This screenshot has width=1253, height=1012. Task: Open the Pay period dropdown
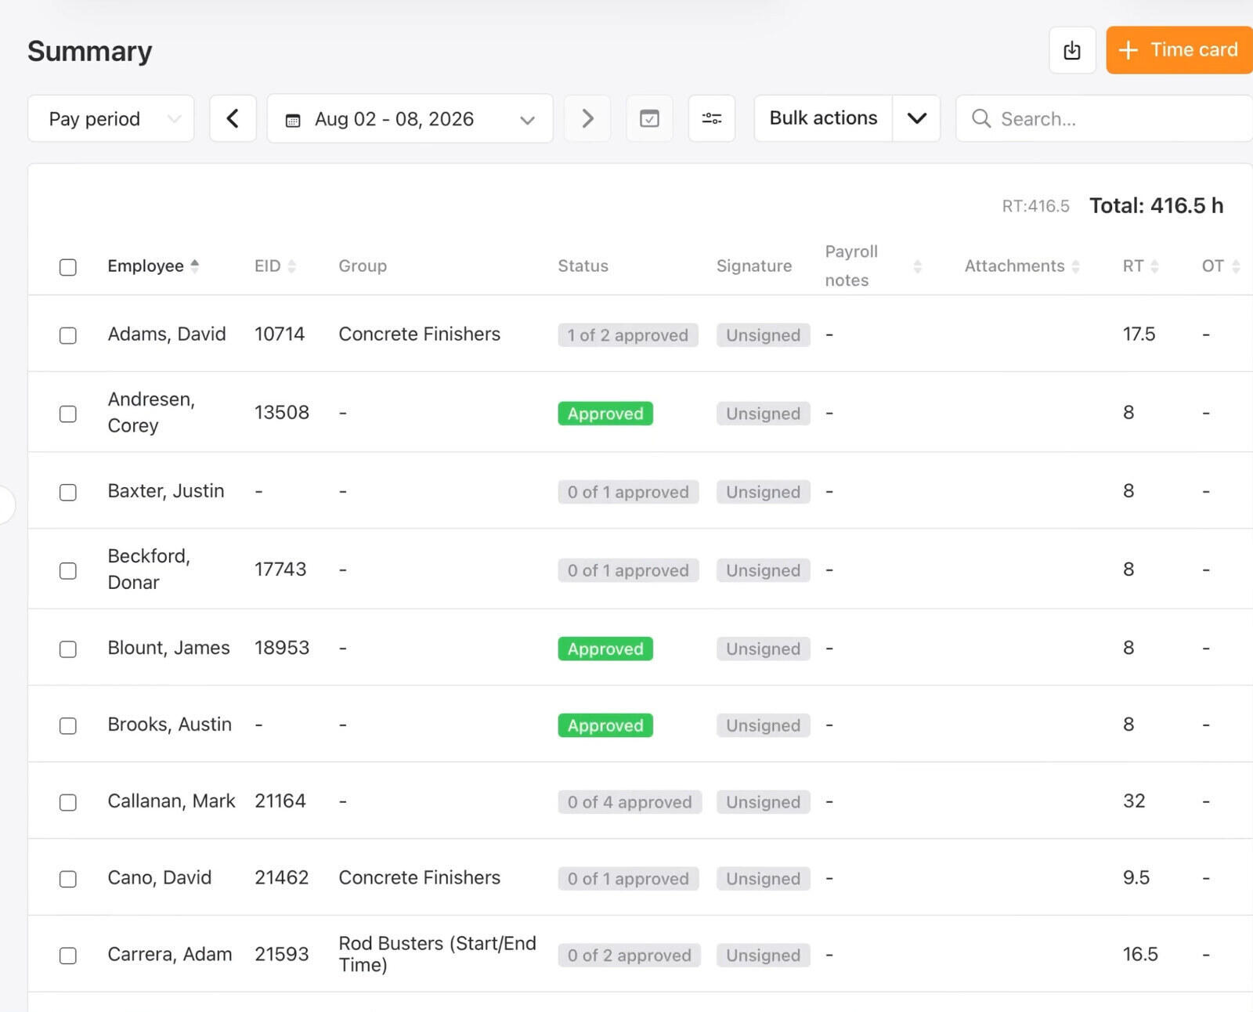[110, 118]
